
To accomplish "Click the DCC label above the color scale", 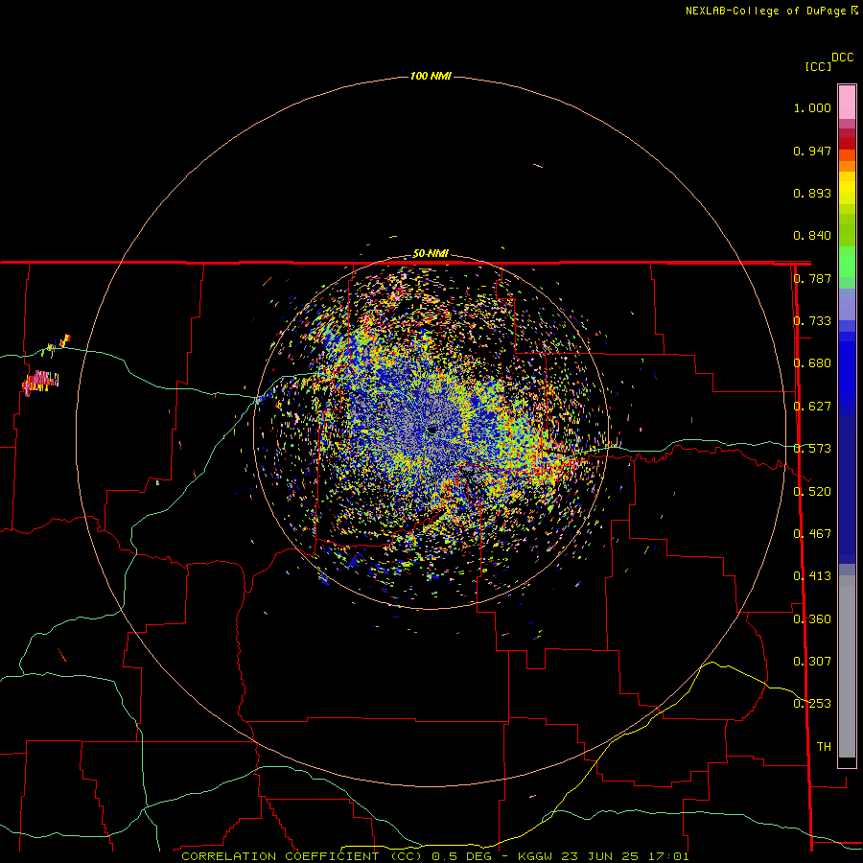I will 842,58.
